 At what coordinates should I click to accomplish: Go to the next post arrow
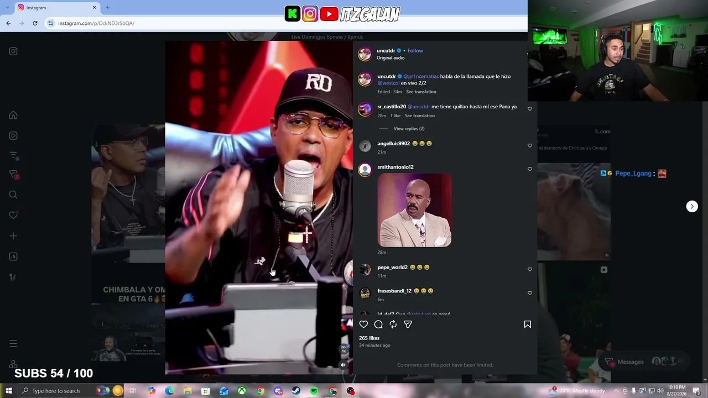coord(692,206)
